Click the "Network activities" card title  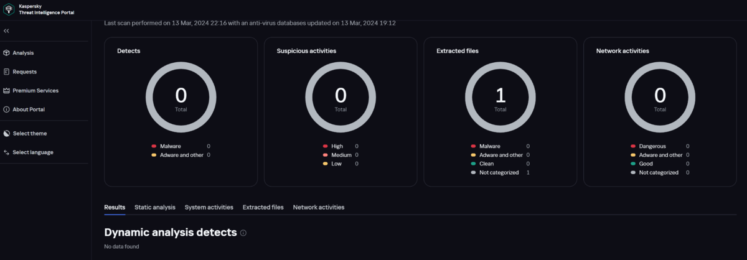pos(622,51)
